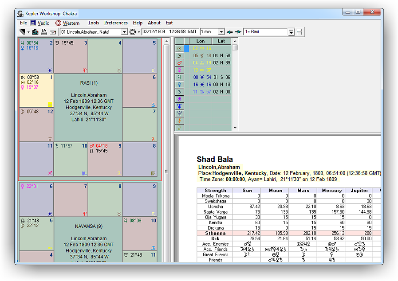This screenshot has width=398, height=281.
Task: Click Saturn 11°57 in Rasi house 10
Action: point(64,146)
